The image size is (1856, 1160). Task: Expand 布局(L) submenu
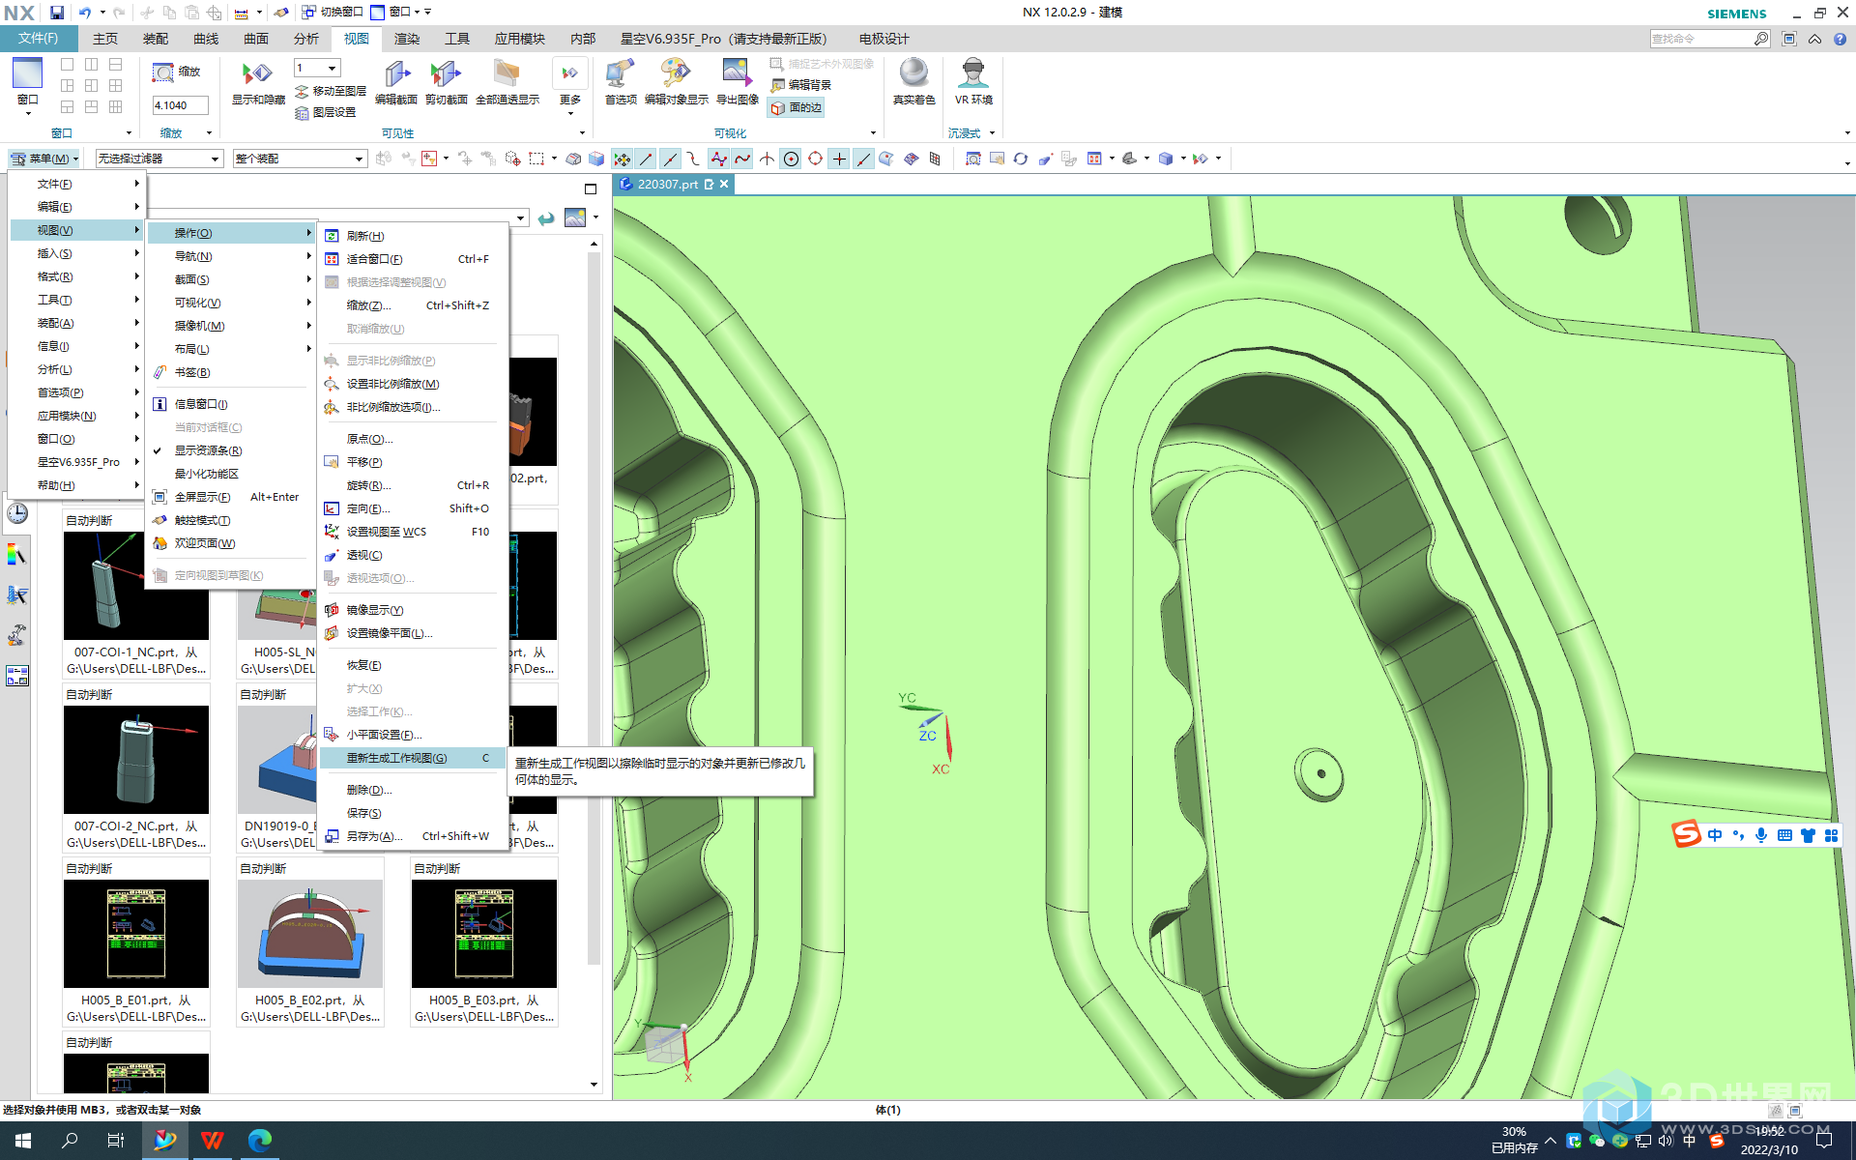click(x=231, y=349)
